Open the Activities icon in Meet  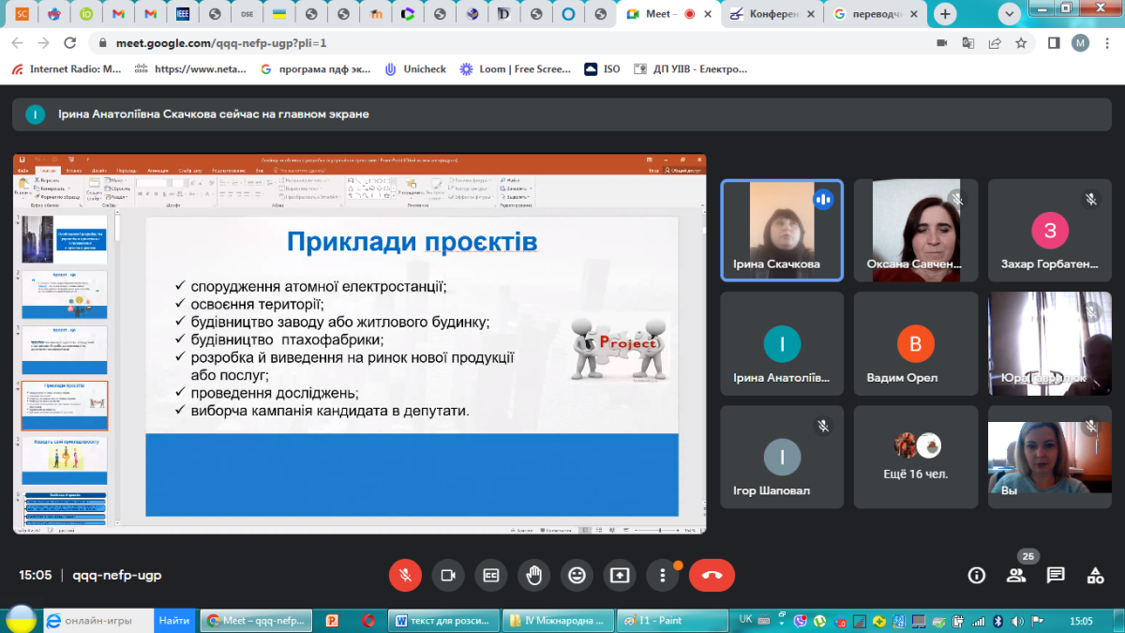pos(1095,575)
